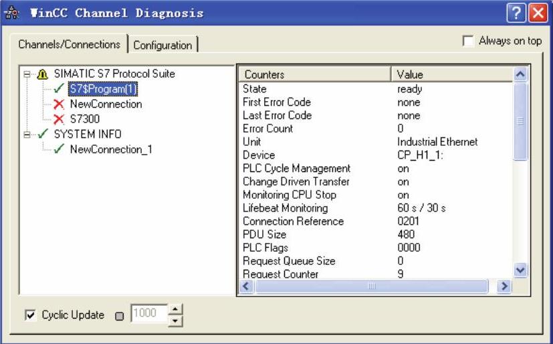Image resolution: width=553 pixels, height=344 pixels.
Task: Click the horizontal scrollbar left arrow
Action: click(246, 286)
